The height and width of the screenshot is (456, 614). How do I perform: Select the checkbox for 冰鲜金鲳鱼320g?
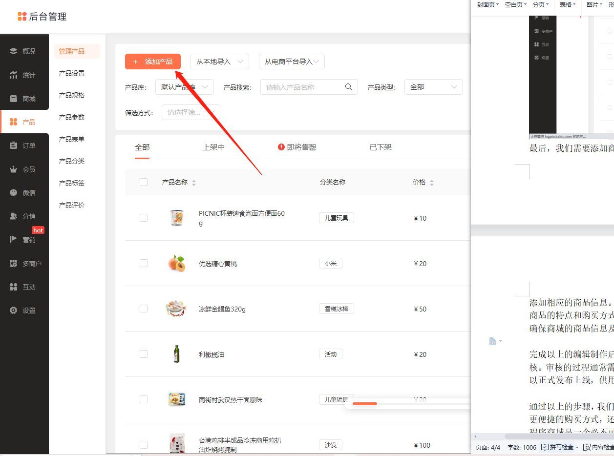click(144, 309)
